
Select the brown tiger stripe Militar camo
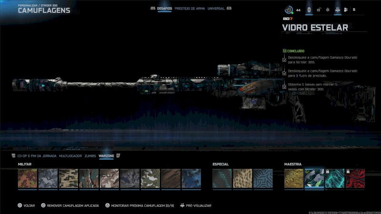[171, 178]
